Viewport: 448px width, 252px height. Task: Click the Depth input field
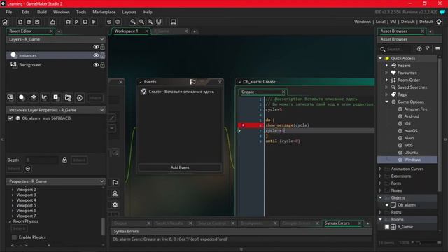point(42,160)
